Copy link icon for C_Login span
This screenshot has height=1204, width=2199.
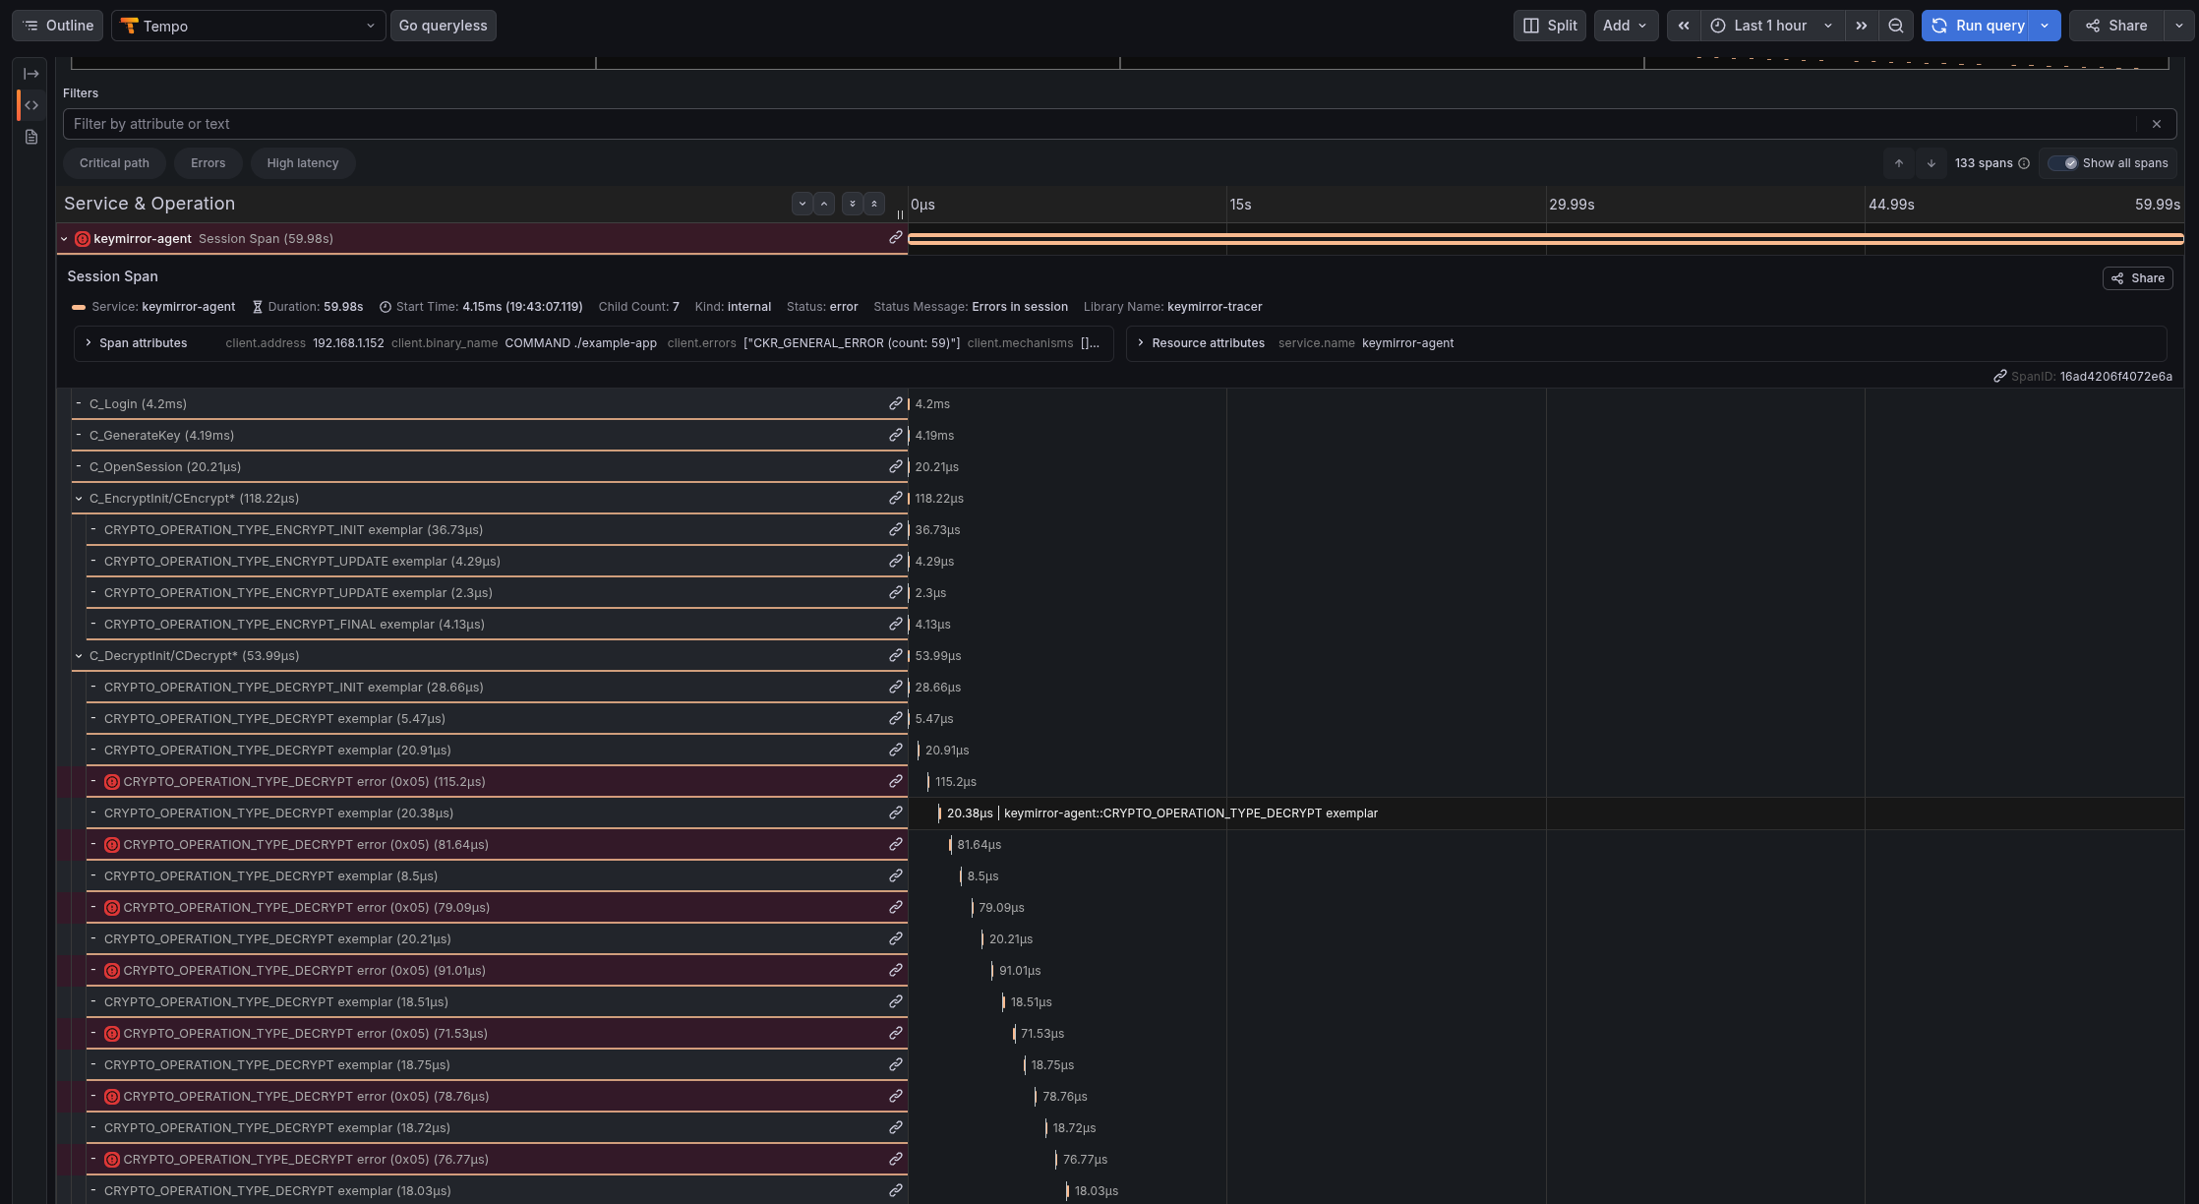[x=896, y=403]
